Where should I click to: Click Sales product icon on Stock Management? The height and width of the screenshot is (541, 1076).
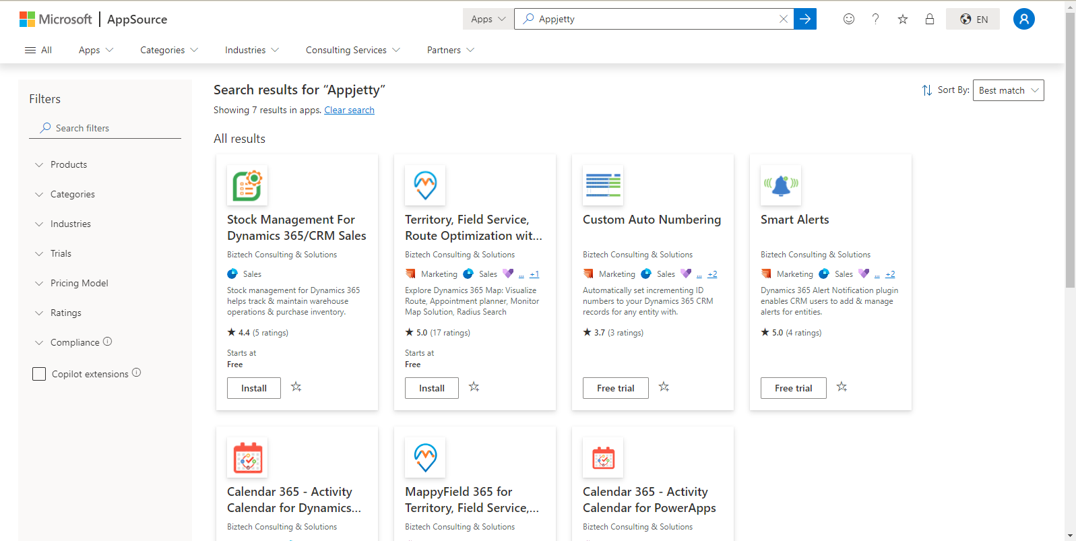(x=232, y=274)
